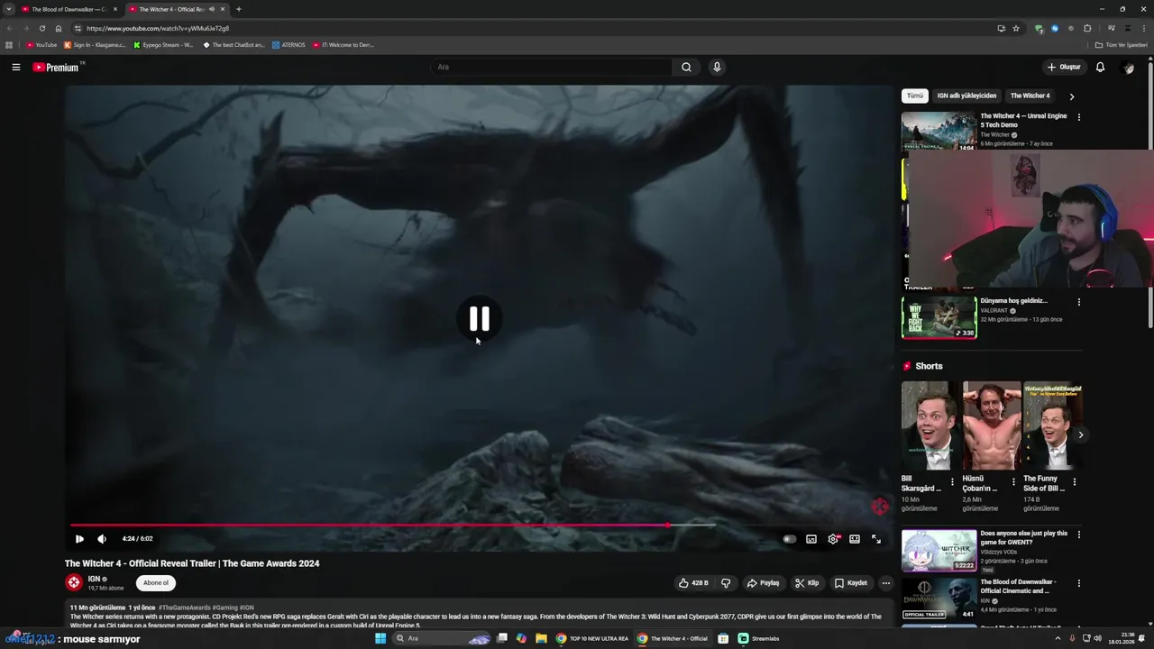Screen dimensions: 1154x649
Task: Open a new browser tab
Action: [238, 9]
